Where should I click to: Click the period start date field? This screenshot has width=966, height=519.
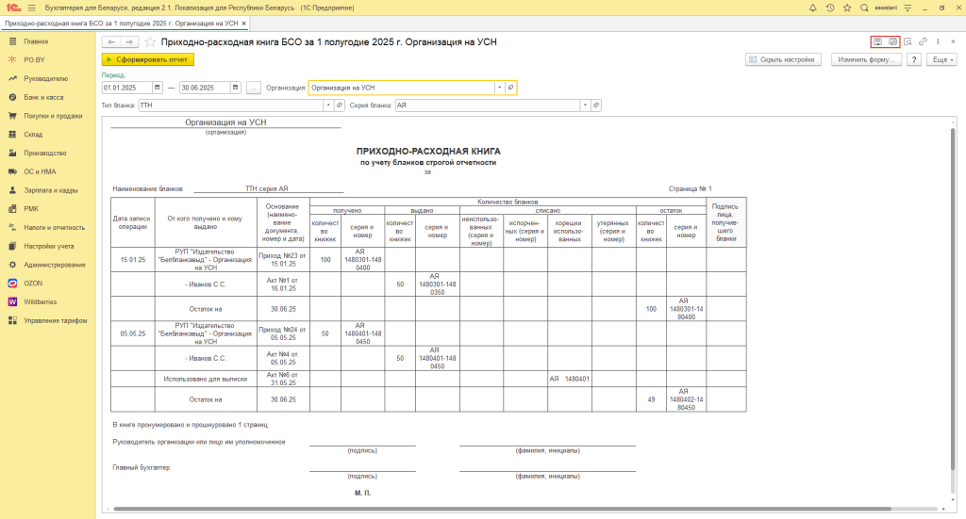(127, 88)
